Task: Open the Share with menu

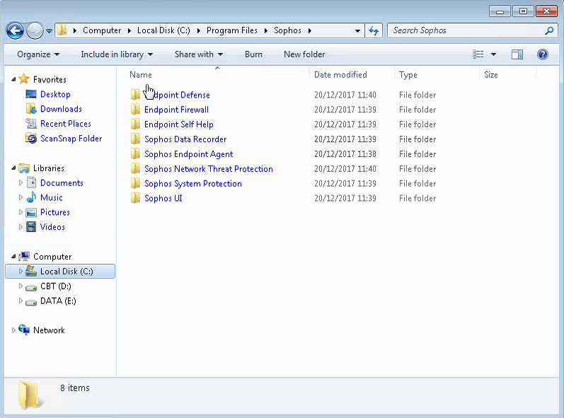Action: (198, 54)
